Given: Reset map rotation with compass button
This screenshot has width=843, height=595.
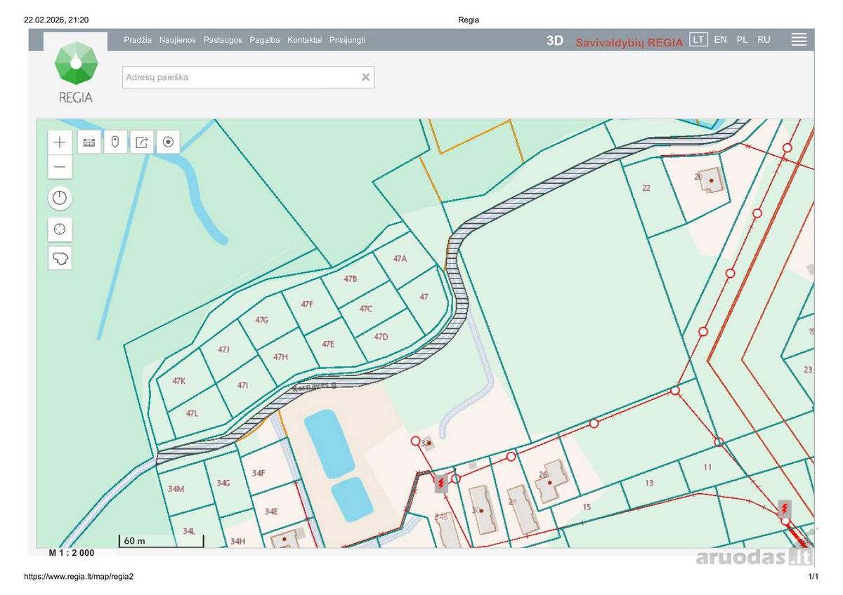Looking at the screenshot, I should pos(60,198).
